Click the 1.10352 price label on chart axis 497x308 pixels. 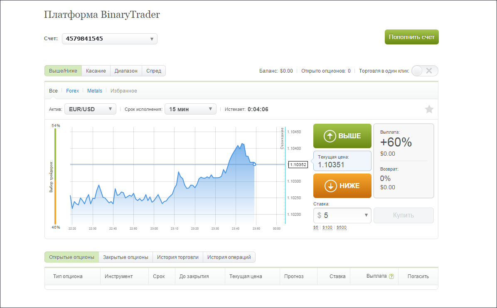pyautogui.click(x=298, y=165)
